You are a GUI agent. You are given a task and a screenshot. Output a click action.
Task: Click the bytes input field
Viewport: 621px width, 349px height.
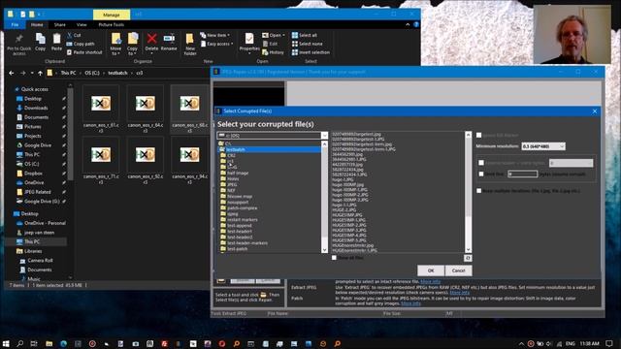pos(523,174)
